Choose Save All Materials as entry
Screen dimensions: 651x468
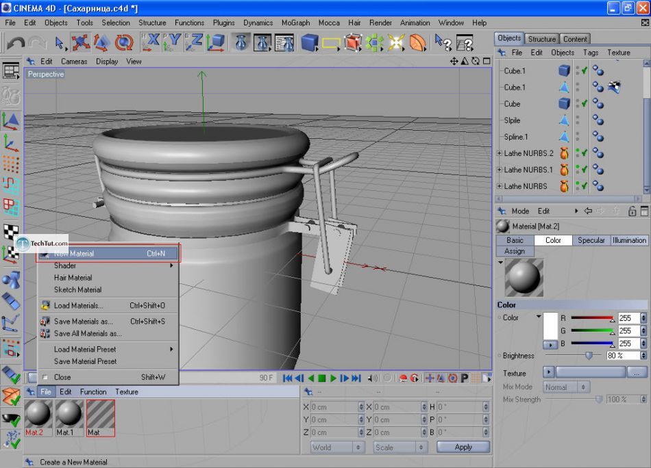click(108, 334)
